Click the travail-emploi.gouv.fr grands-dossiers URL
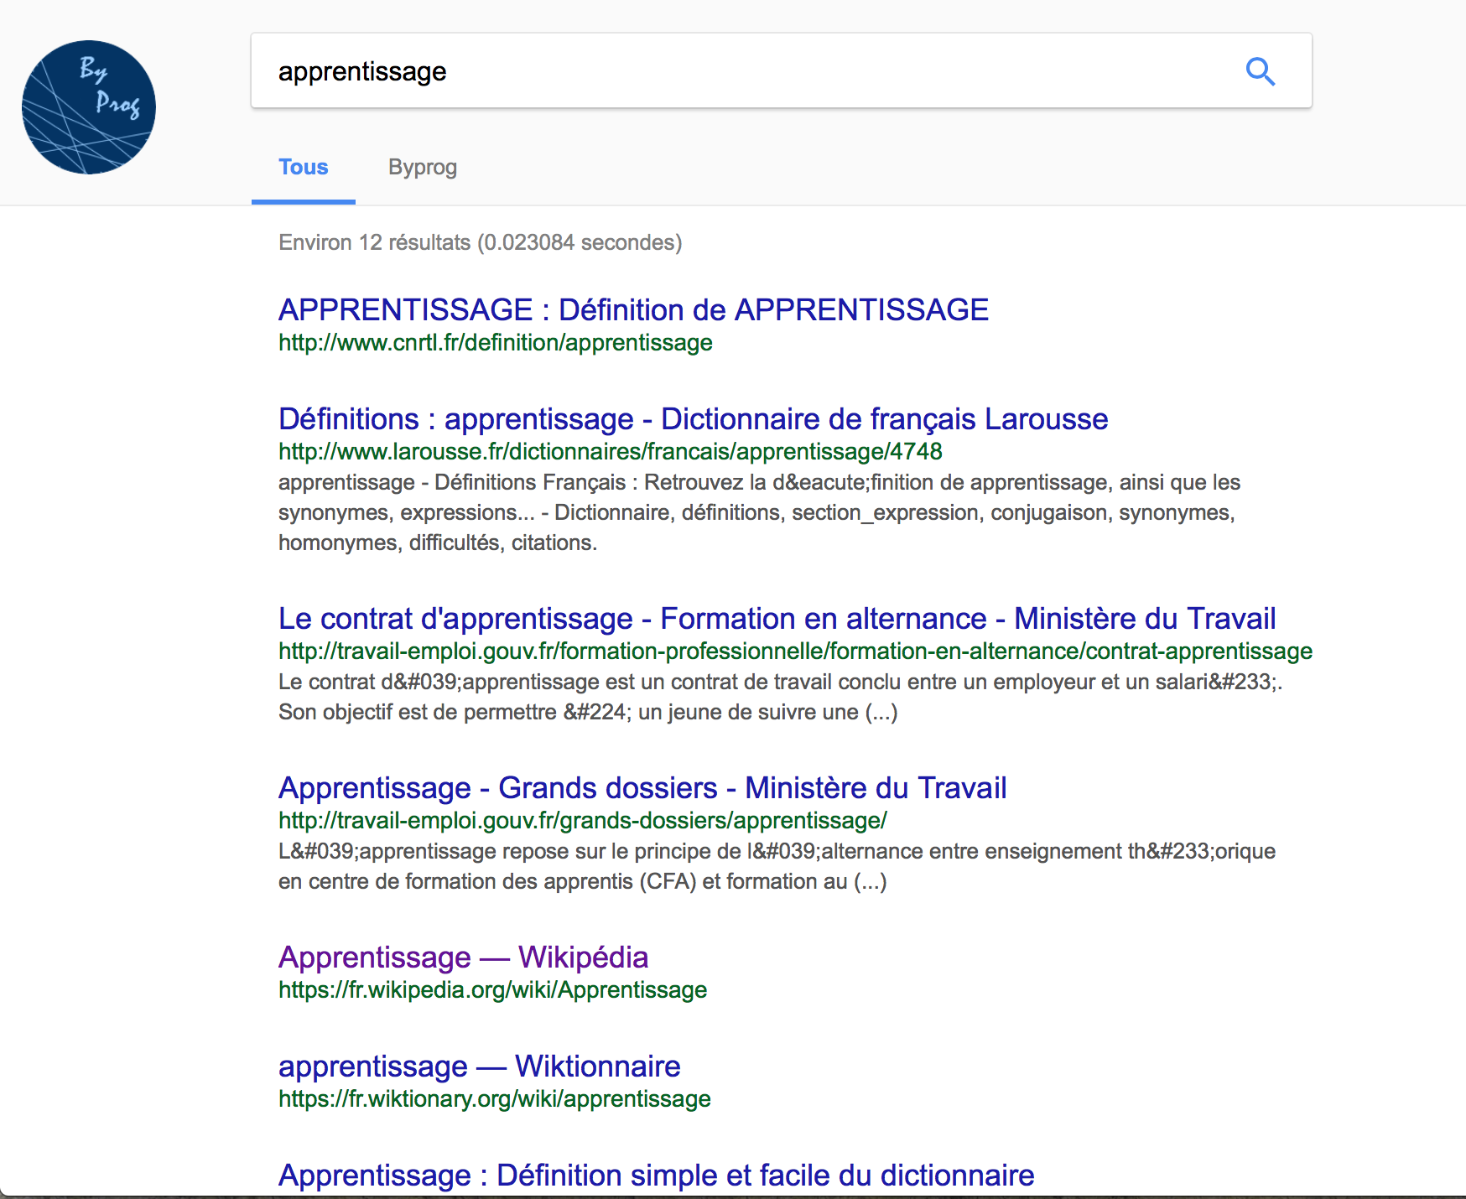Screen dimensions: 1466x1199 (583, 820)
